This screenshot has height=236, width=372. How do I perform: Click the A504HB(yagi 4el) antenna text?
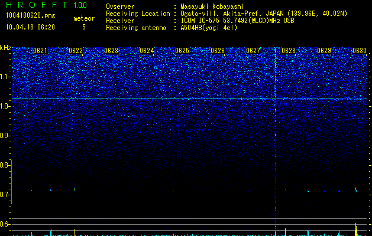[209, 28]
